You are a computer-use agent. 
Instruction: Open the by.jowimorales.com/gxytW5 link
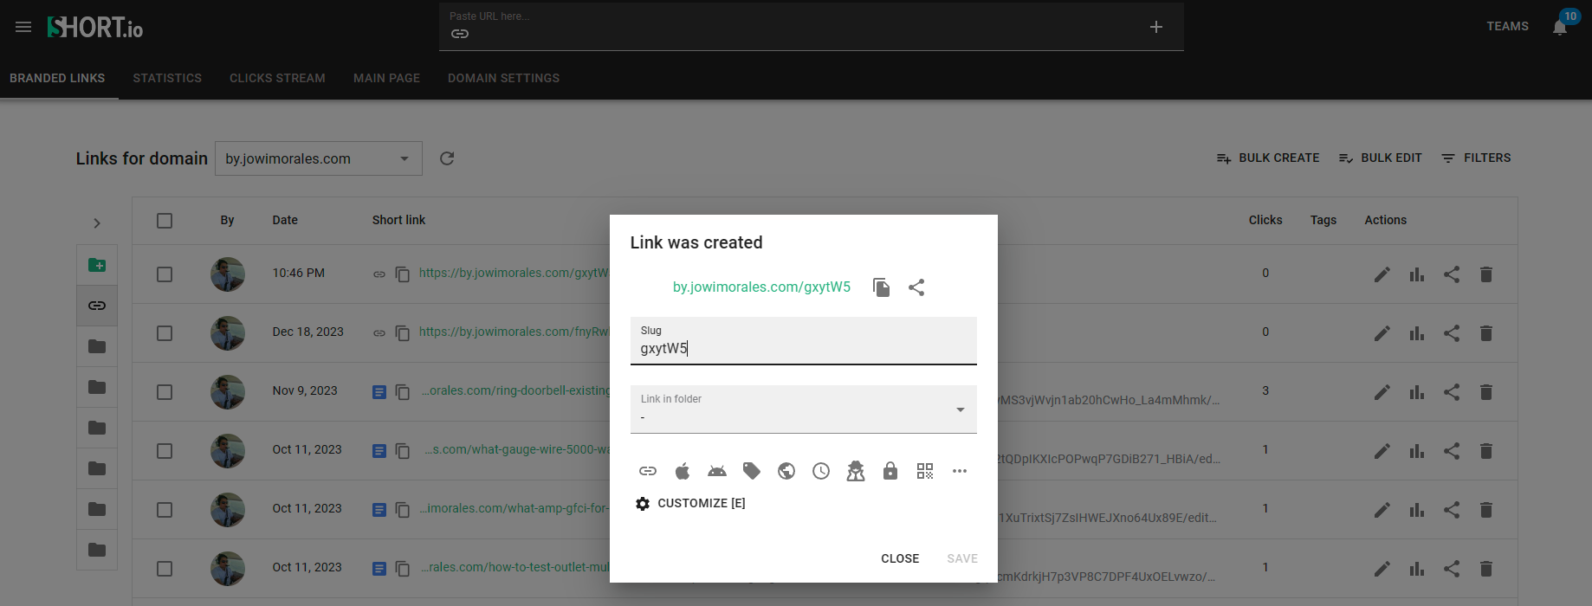point(761,287)
